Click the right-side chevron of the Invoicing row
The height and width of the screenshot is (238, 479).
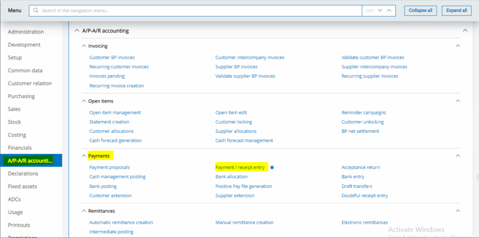pyautogui.click(x=458, y=46)
